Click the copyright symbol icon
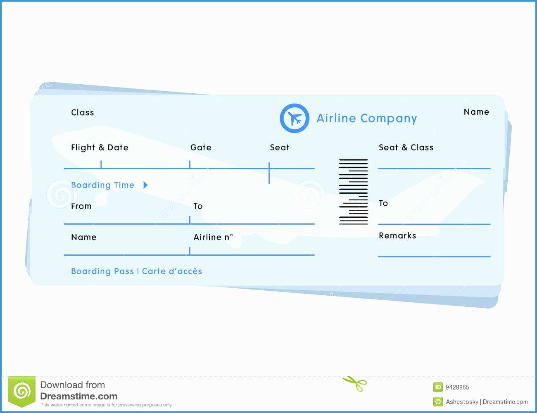Screen dimensions: 537x413 (437, 401)
